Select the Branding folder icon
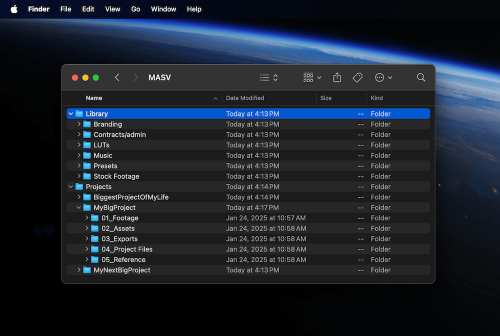Screen dimensions: 500x336 coord(87,124)
